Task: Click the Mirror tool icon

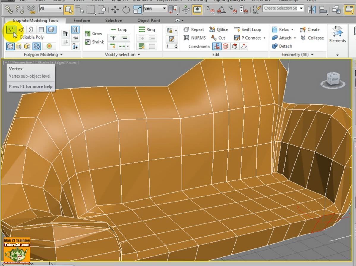Action: click(311, 10)
